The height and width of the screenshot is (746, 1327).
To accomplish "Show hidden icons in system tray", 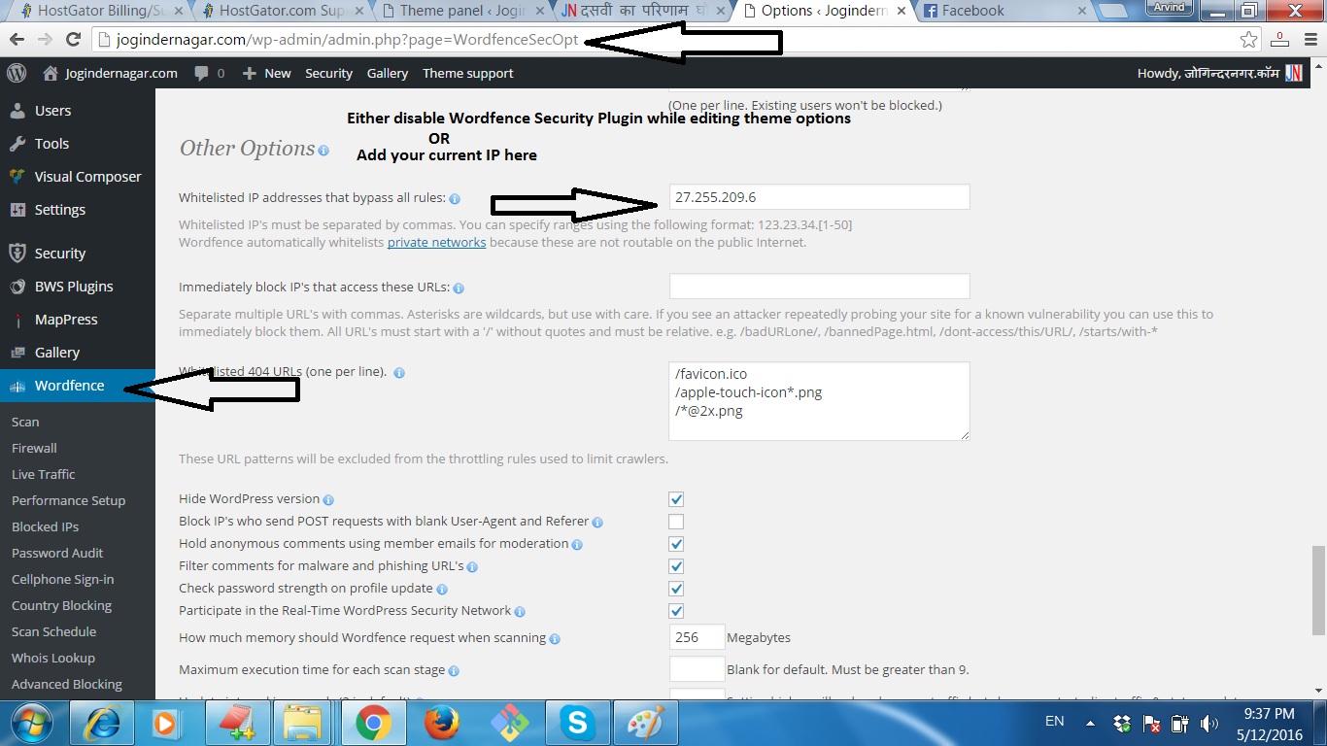I will [1091, 724].
